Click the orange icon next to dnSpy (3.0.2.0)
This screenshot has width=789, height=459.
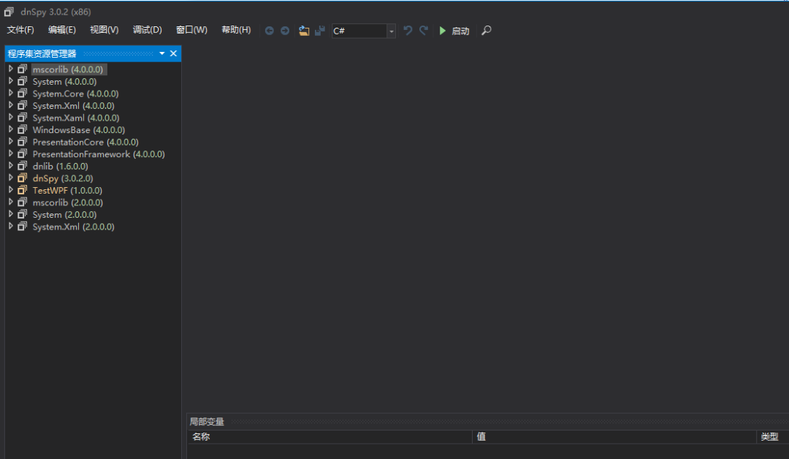(22, 178)
